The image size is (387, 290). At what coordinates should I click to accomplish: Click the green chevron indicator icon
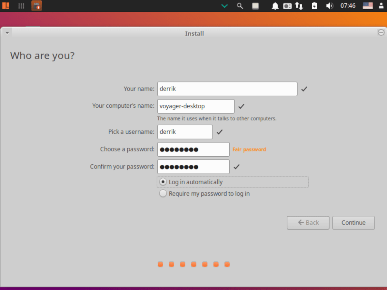(224, 6)
